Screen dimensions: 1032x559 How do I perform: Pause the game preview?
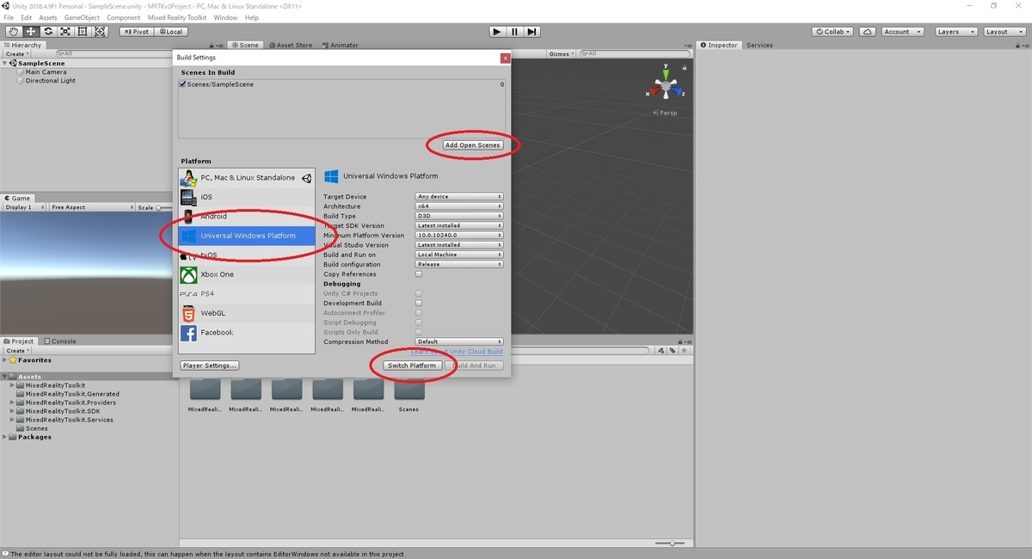click(x=514, y=32)
